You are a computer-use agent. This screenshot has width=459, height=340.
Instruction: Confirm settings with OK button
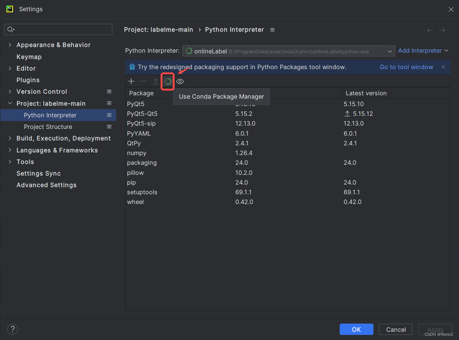click(356, 329)
